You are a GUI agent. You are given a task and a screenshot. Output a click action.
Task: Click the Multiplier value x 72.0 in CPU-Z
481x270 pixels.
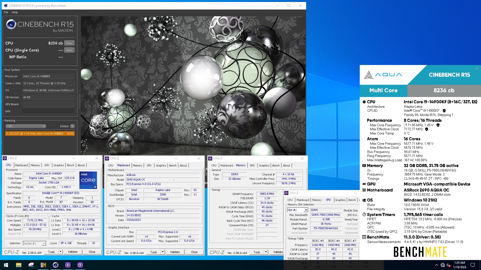(x=35, y=225)
